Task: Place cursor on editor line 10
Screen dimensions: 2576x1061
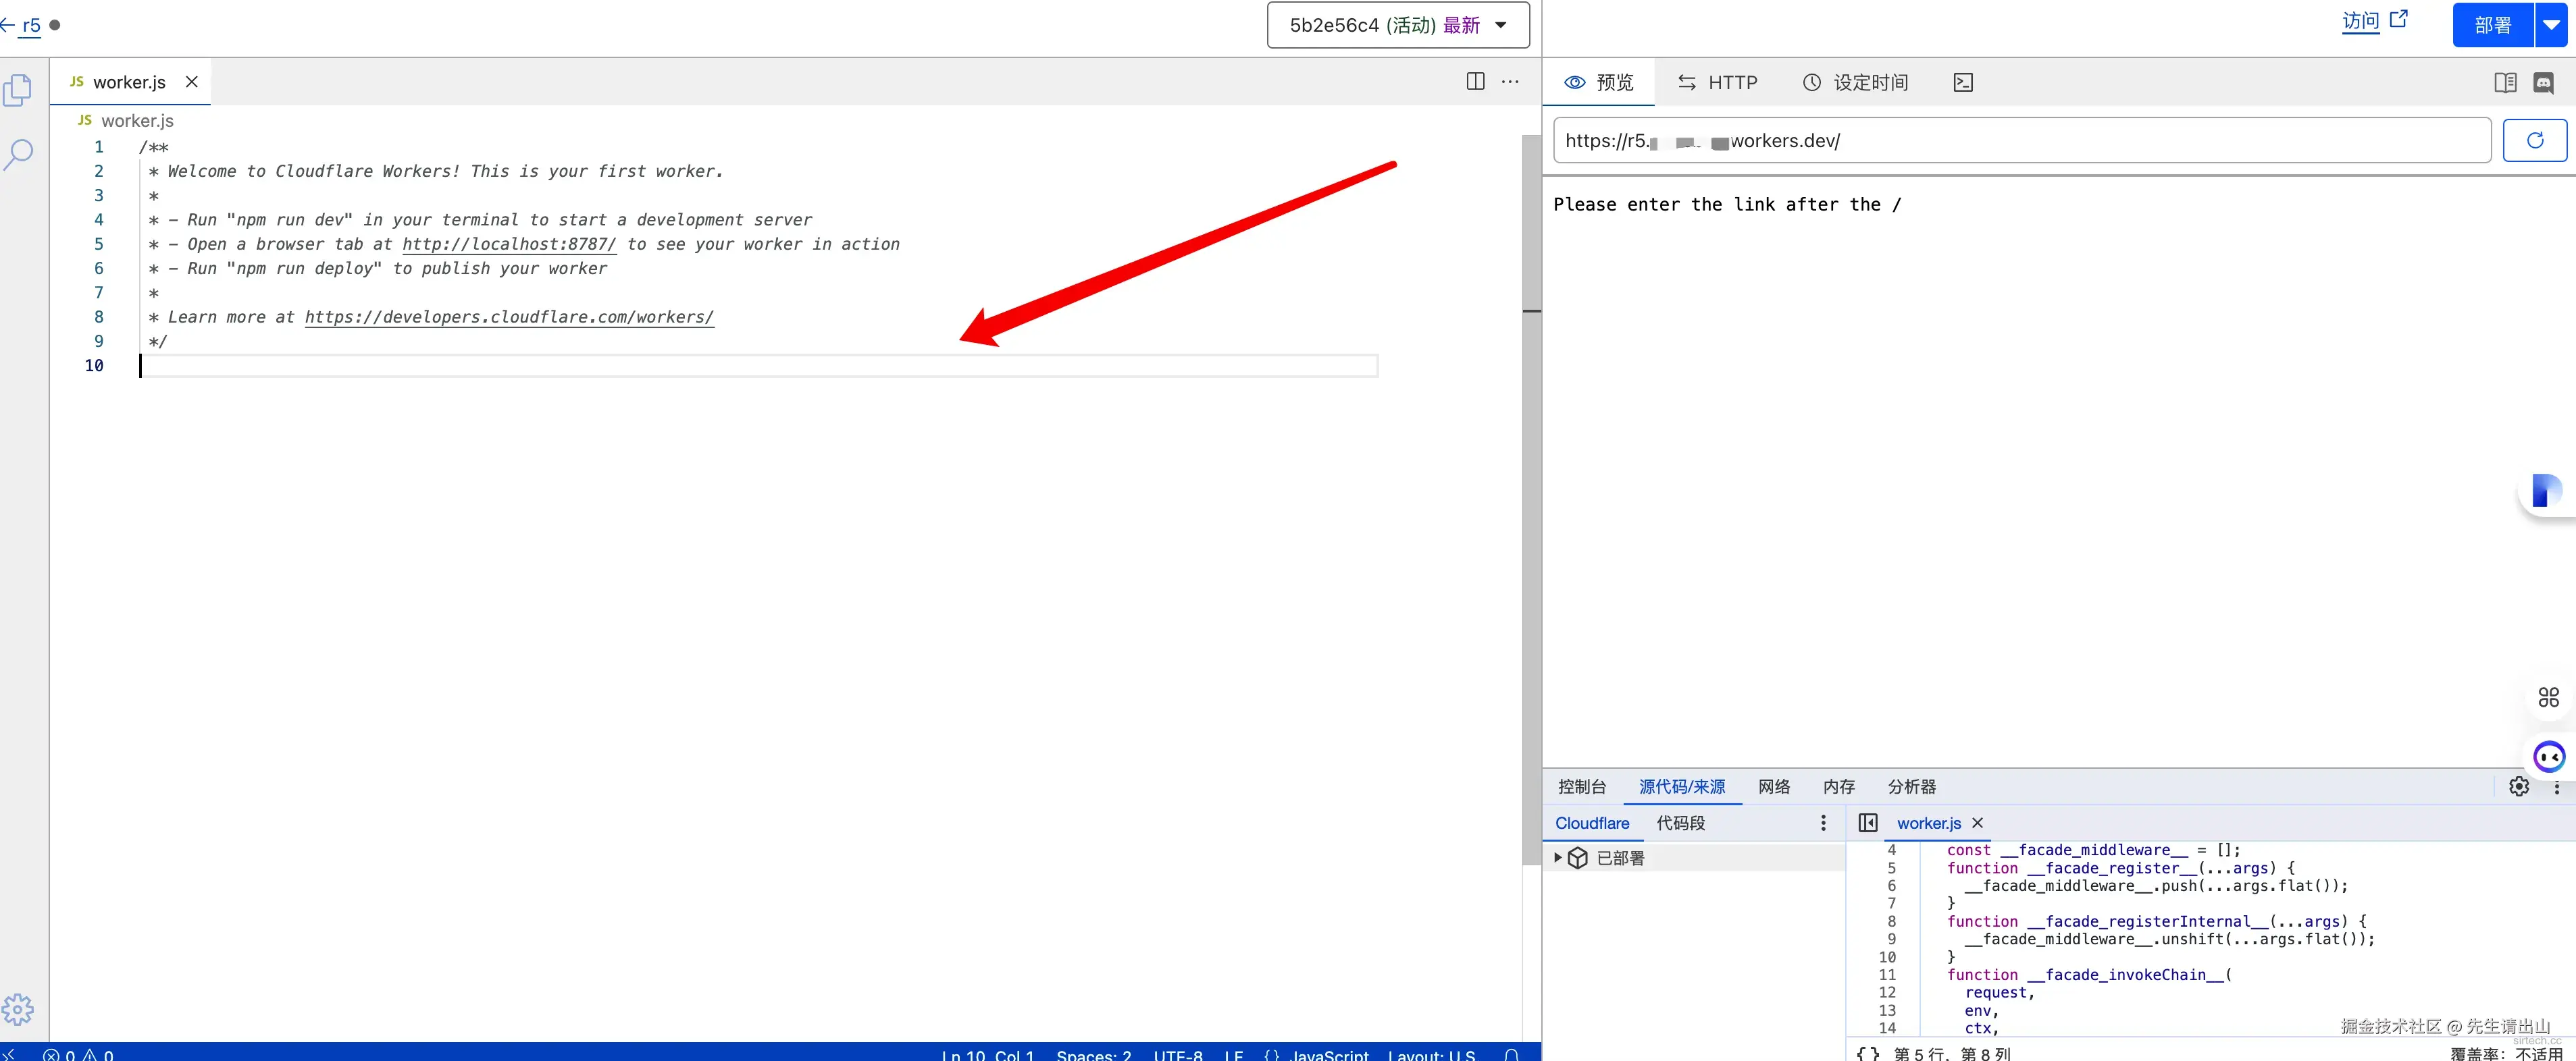Action: pyautogui.click(x=758, y=366)
